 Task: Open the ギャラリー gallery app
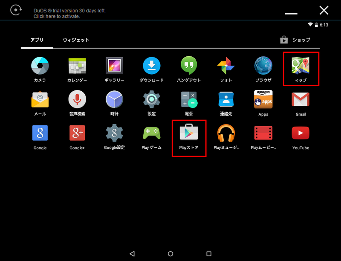point(114,70)
